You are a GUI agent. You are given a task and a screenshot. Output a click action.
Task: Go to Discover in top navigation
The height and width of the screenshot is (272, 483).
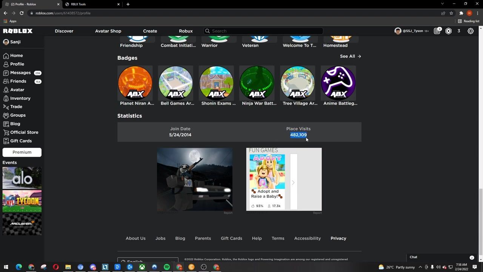coord(64,31)
